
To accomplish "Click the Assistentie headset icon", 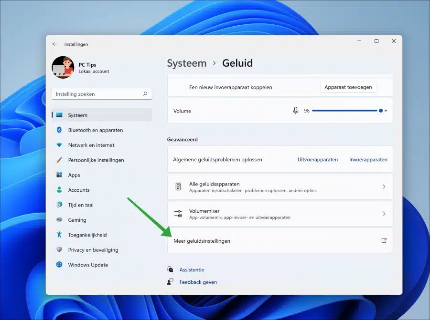I will tap(170, 269).
